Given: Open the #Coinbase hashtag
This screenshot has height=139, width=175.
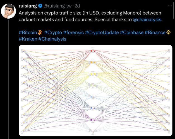Looking at the screenshot, I should click(132, 33).
